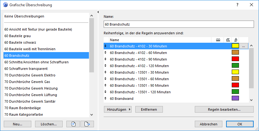The width and height of the screenshot is (259, 131).
Task: Click the import overrides icon button
Action: click(73, 124)
